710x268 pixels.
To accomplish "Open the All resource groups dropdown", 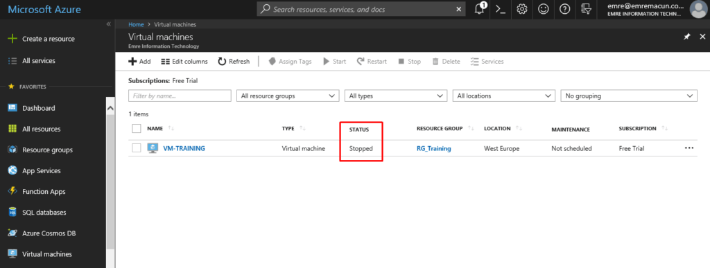I will [288, 96].
